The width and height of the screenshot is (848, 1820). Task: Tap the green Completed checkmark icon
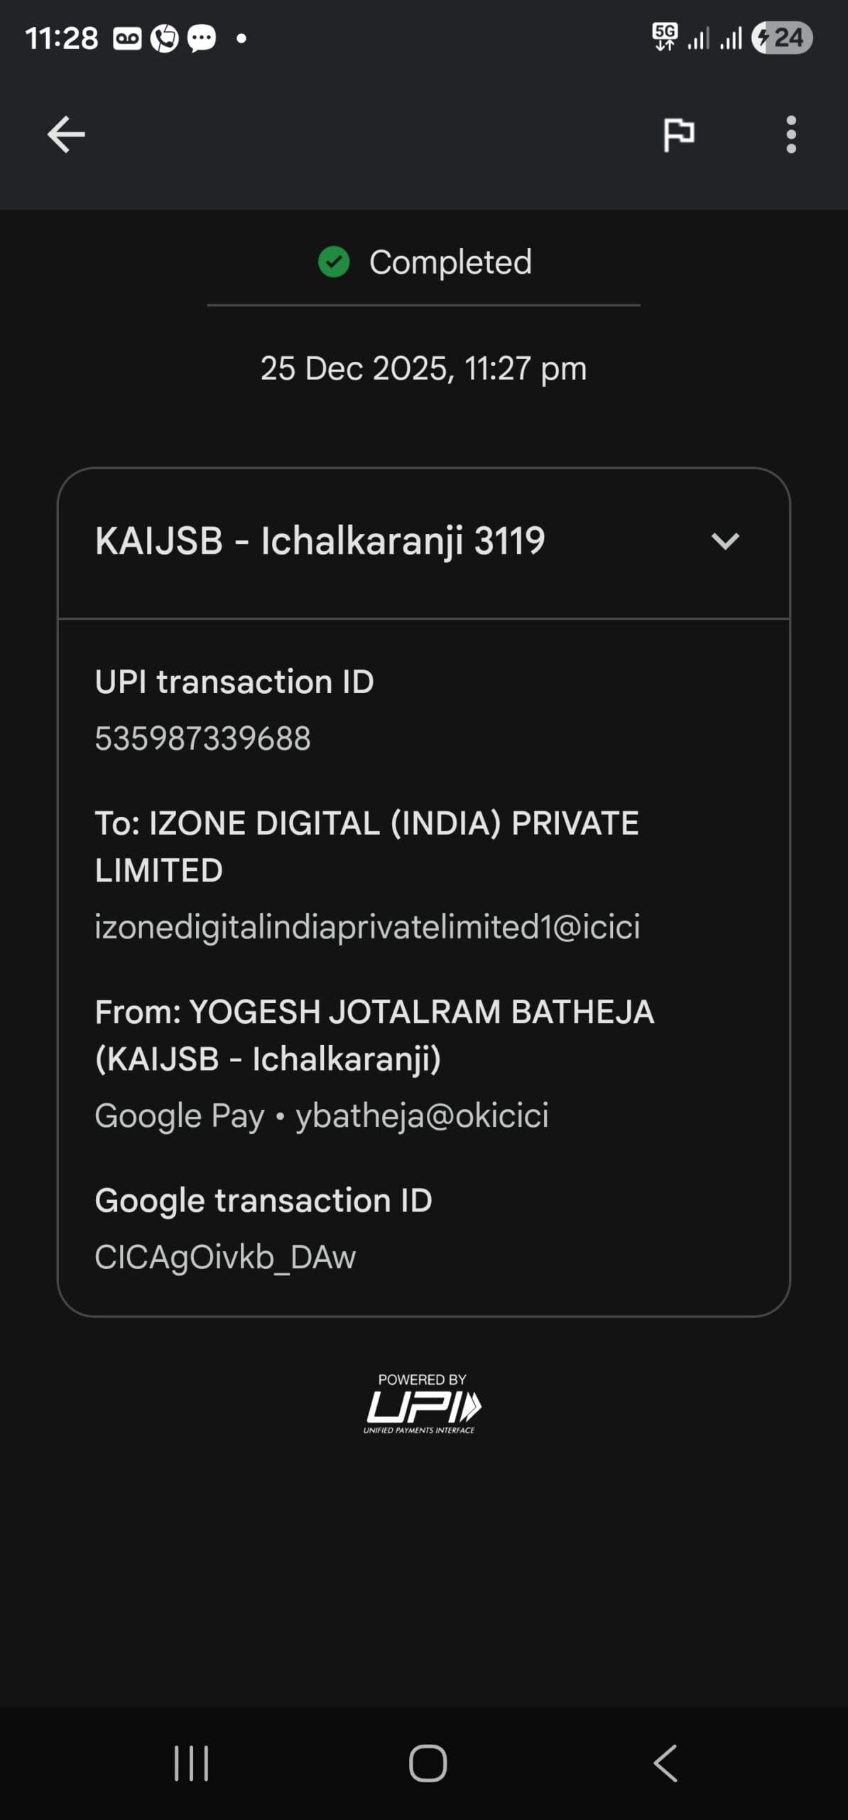[x=334, y=262]
